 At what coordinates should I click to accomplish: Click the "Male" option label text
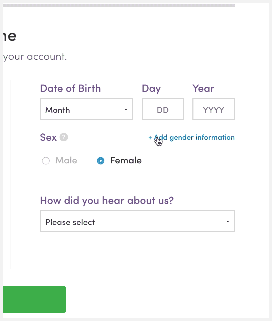[66, 160]
